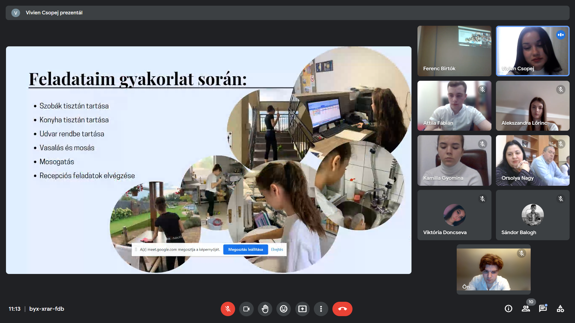Image resolution: width=575 pixels, height=323 pixels.
Task: Select Vivien Csopej's video tile
Action: coord(532,51)
